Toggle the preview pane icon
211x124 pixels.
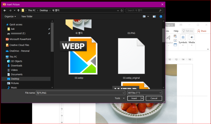click(x=154, y=17)
